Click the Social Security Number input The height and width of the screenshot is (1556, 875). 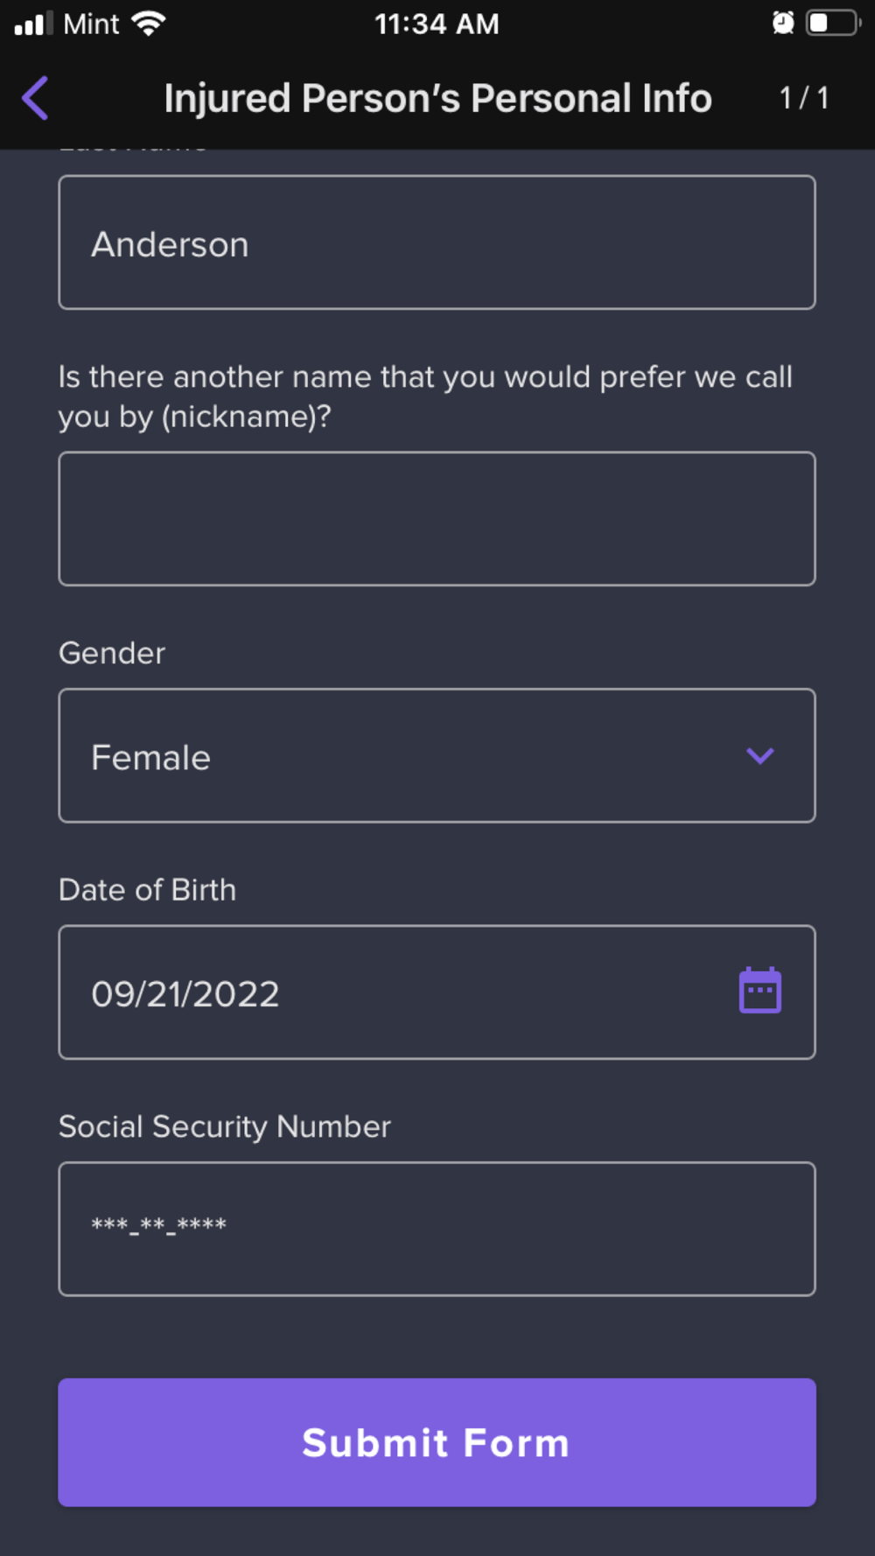[x=437, y=1229]
